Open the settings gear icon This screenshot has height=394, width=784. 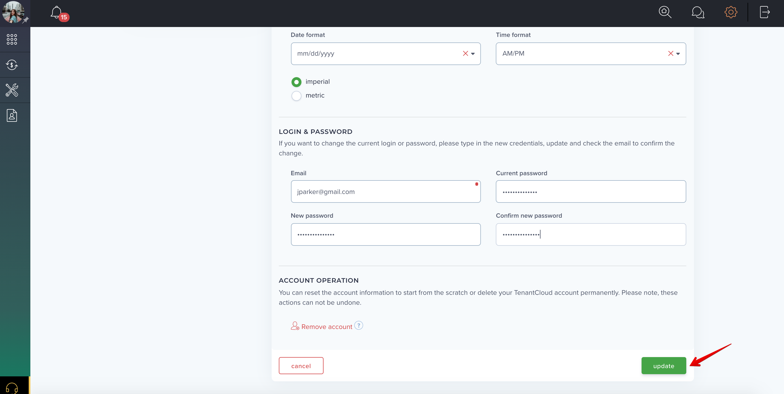pyautogui.click(x=731, y=12)
